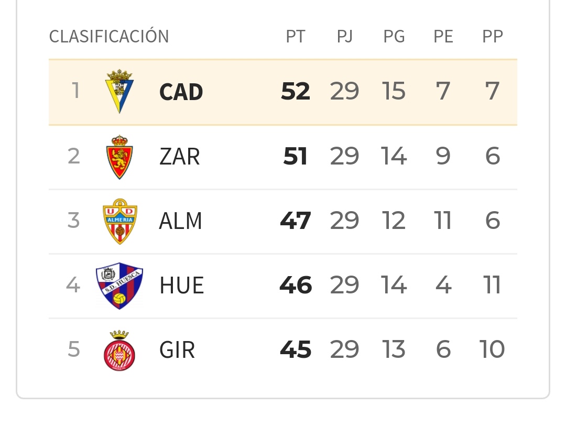Click Zaragoza's 51 points value
Image resolution: width=566 pixels, height=427 pixels.
[296, 157]
